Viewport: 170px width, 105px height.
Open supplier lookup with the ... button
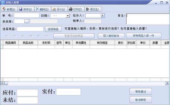(x=27, y=21)
